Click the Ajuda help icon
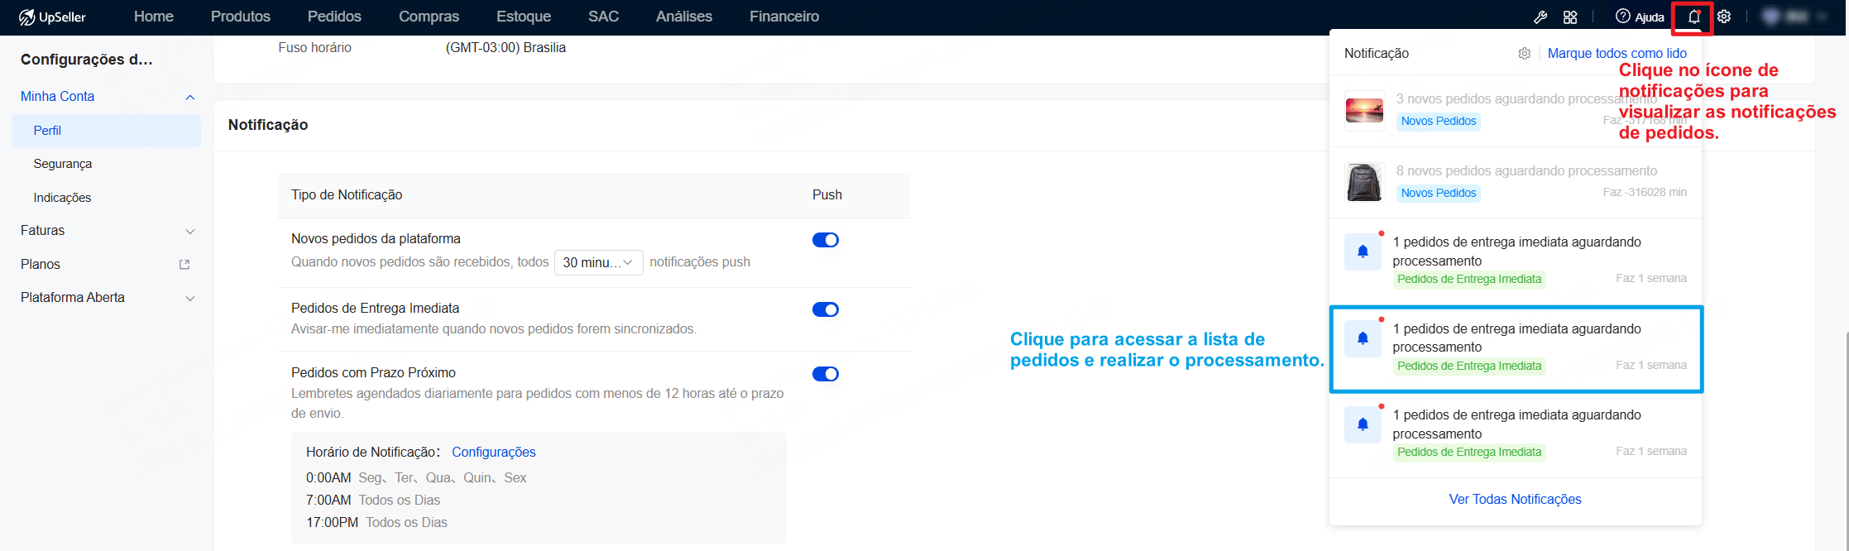1849x551 pixels. point(1623,17)
